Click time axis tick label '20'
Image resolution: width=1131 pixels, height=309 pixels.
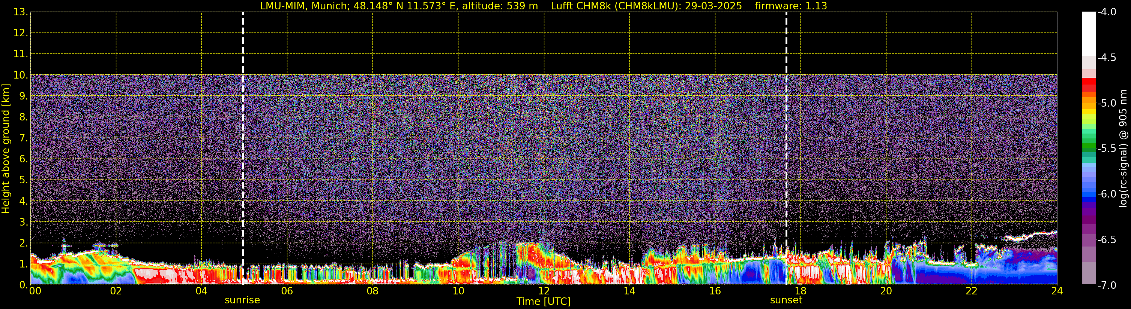(886, 291)
